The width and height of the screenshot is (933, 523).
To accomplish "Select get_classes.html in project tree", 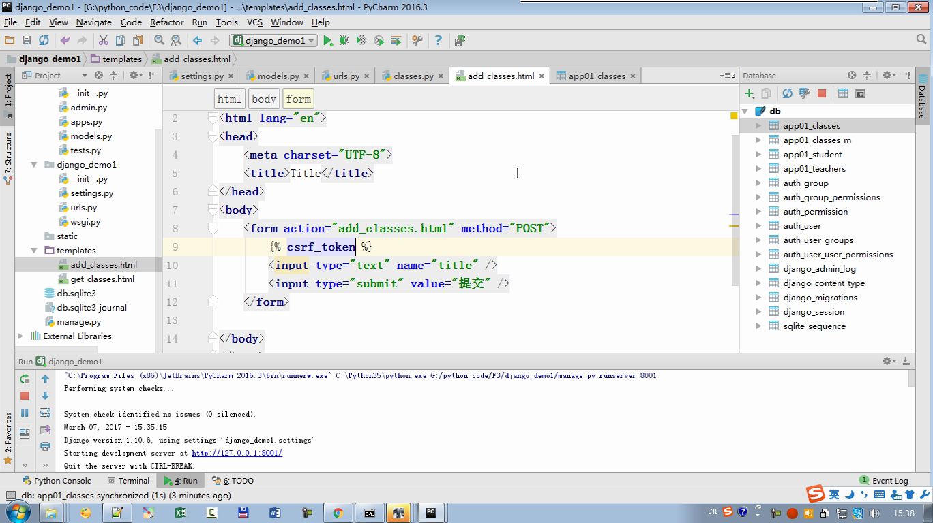I will (102, 279).
